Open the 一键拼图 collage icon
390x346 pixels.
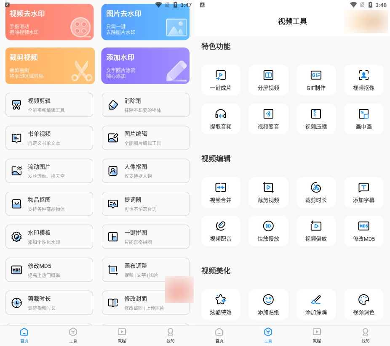tap(113, 237)
